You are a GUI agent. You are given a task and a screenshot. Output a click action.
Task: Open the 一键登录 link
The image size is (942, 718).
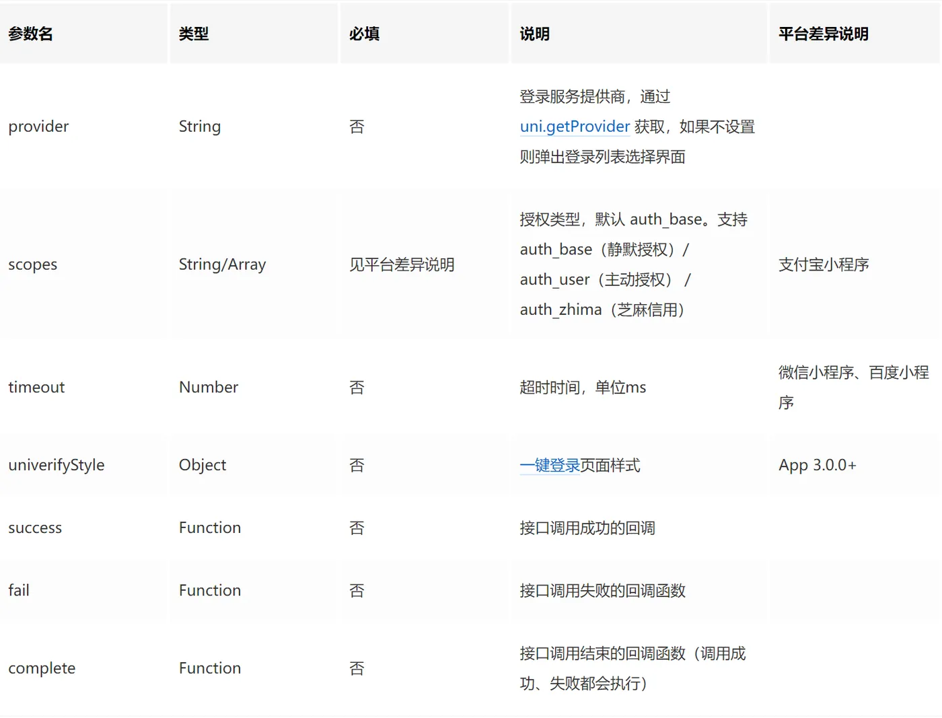pos(550,465)
